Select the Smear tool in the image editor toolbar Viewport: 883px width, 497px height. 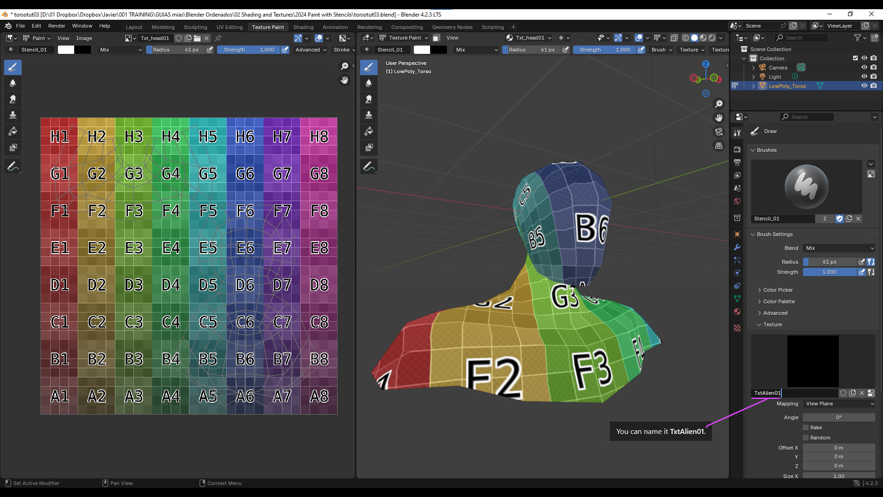(13, 99)
